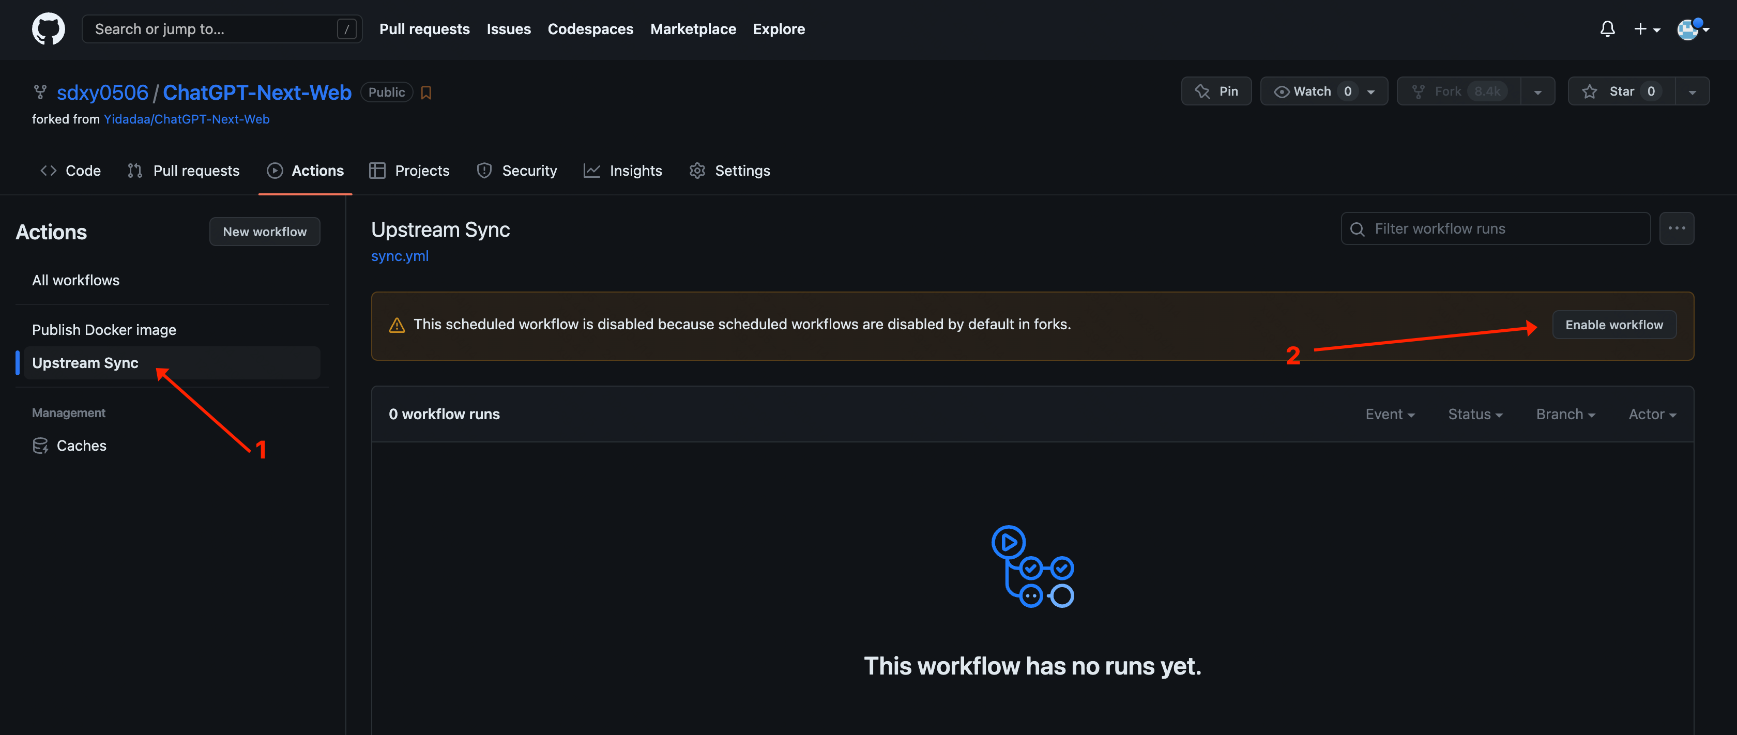Click the Enable workflow button
The height and width of the screenshot is (735, 1737).
click(1613, 325)
